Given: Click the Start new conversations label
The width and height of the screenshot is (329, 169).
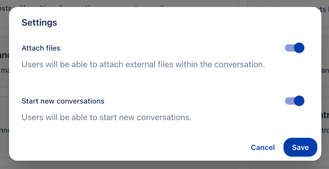Looking at the screenshot, I should pyautogui.click(x=63, y=101).
